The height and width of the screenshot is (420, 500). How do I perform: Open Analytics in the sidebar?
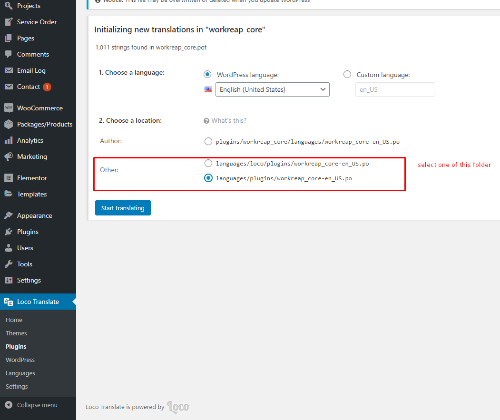pyautogui.click(x=30, y=141)
